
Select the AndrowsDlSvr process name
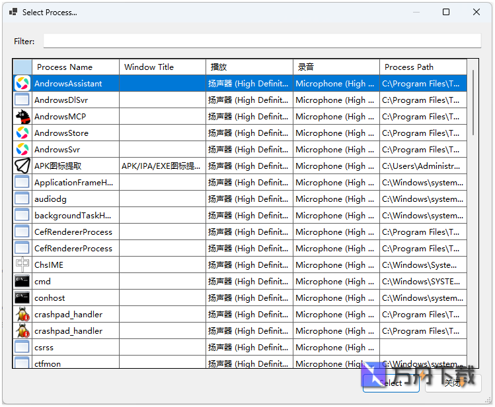[x=61, y=100]
